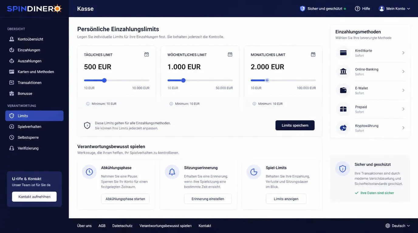This screenshot has height=233, width=418.
Task: Click the info icon beside daily Minimum: 10 EUR
Action: [88, 104]
